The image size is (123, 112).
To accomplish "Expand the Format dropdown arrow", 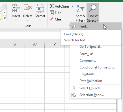I will point(40,20).
